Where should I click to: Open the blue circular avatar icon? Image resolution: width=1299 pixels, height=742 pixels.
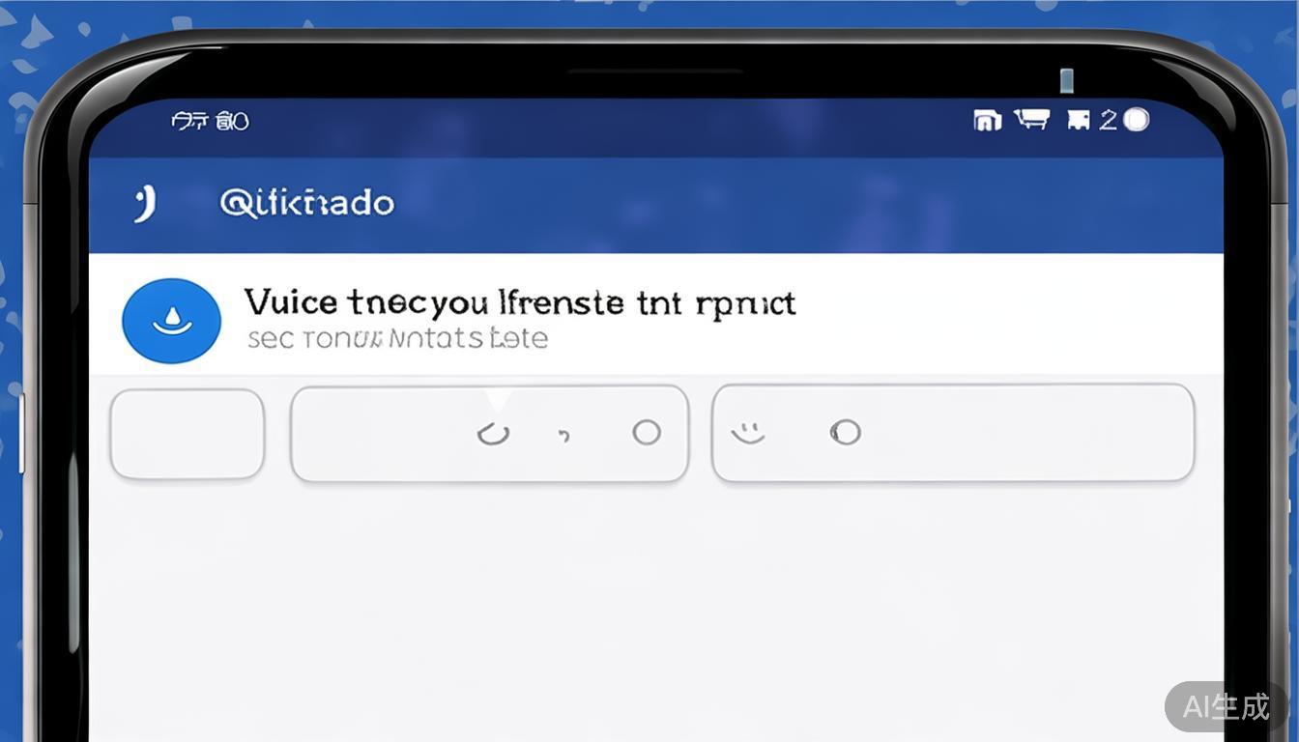[x=171, y=321]
